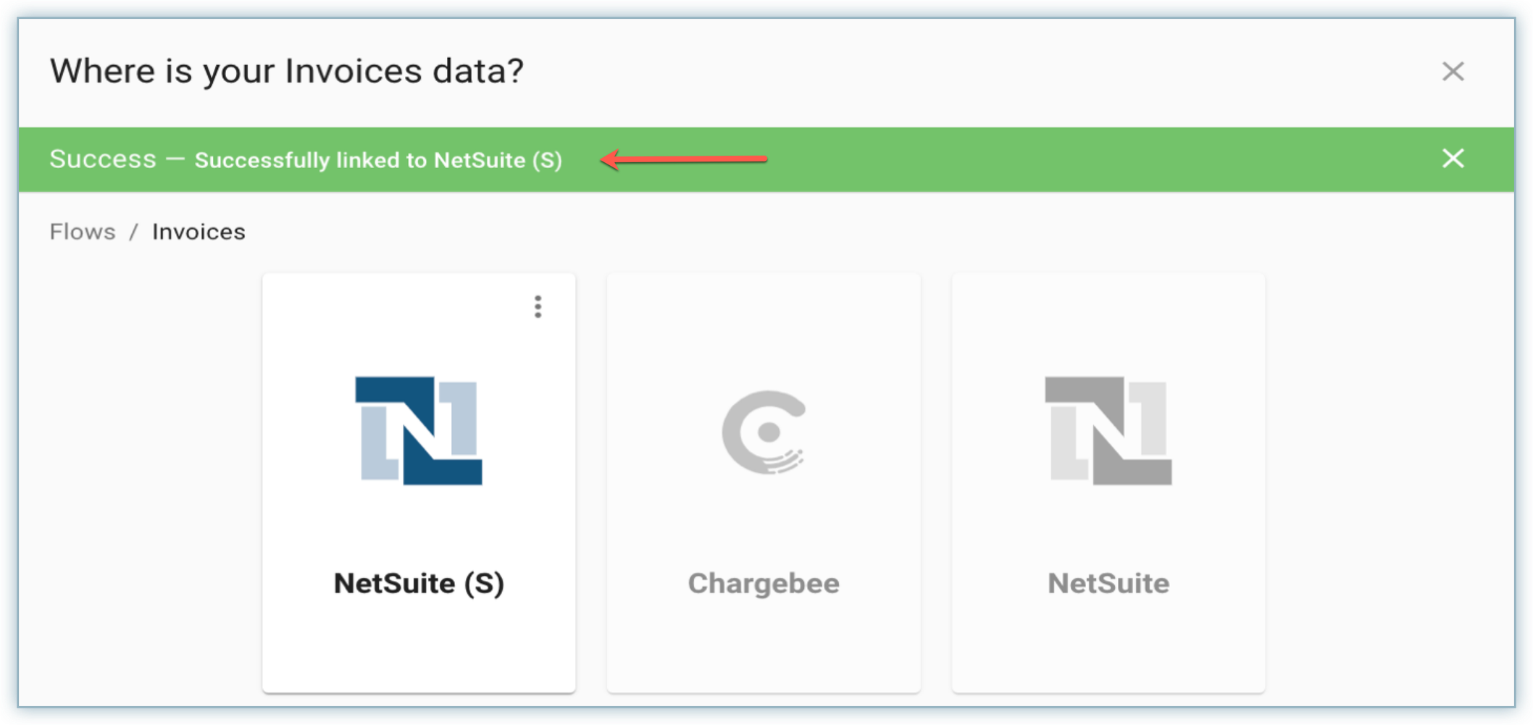Click the slash separator in the breadcrumb
Viewport: 1533px width, 725px height.
click(133, 232)
